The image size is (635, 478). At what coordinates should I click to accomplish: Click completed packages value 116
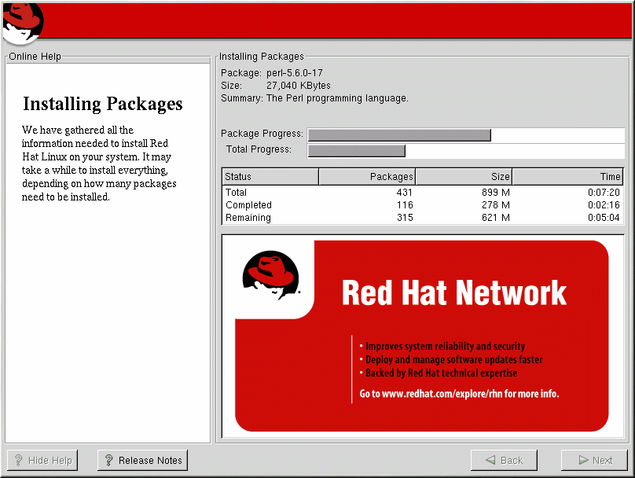tap(405, 205)
